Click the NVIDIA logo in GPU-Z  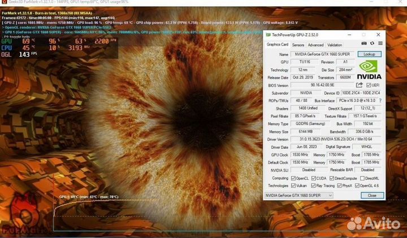click(369, 70)
